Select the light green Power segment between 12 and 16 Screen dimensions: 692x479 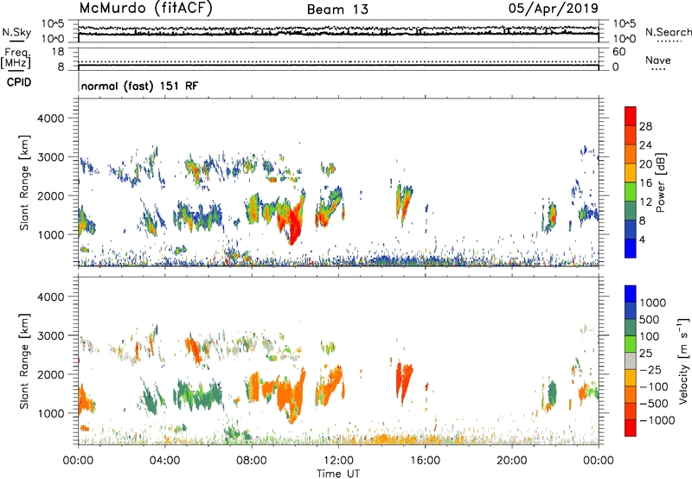(631, 191)
